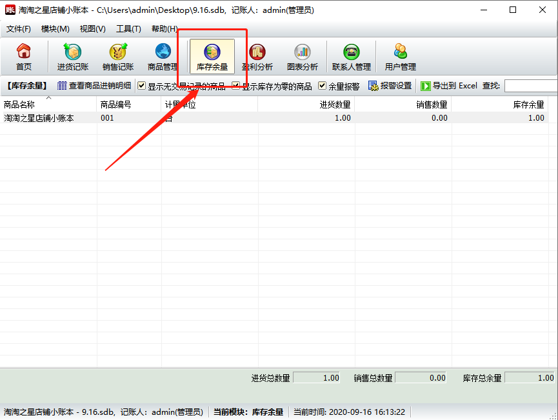Export the table with 导出到 Excel
Viewport: 558px width, 420px height.
point(449,86)
